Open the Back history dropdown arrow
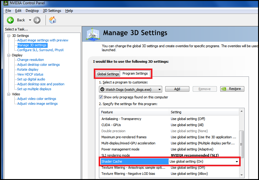The width and height of the screenshot is (259, 180). pyautogui.click(x=30, y=20)
